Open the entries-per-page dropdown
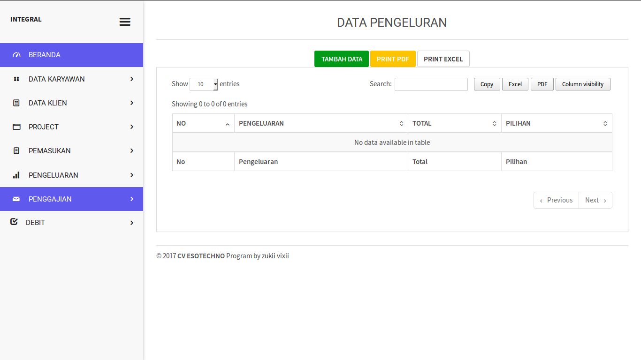This screenshot has height=360, width=641. point(204,84)
